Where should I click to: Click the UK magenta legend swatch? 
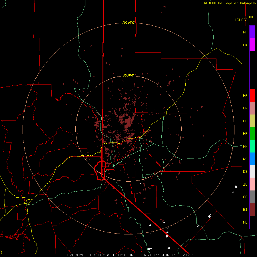[x=252, y=45]
